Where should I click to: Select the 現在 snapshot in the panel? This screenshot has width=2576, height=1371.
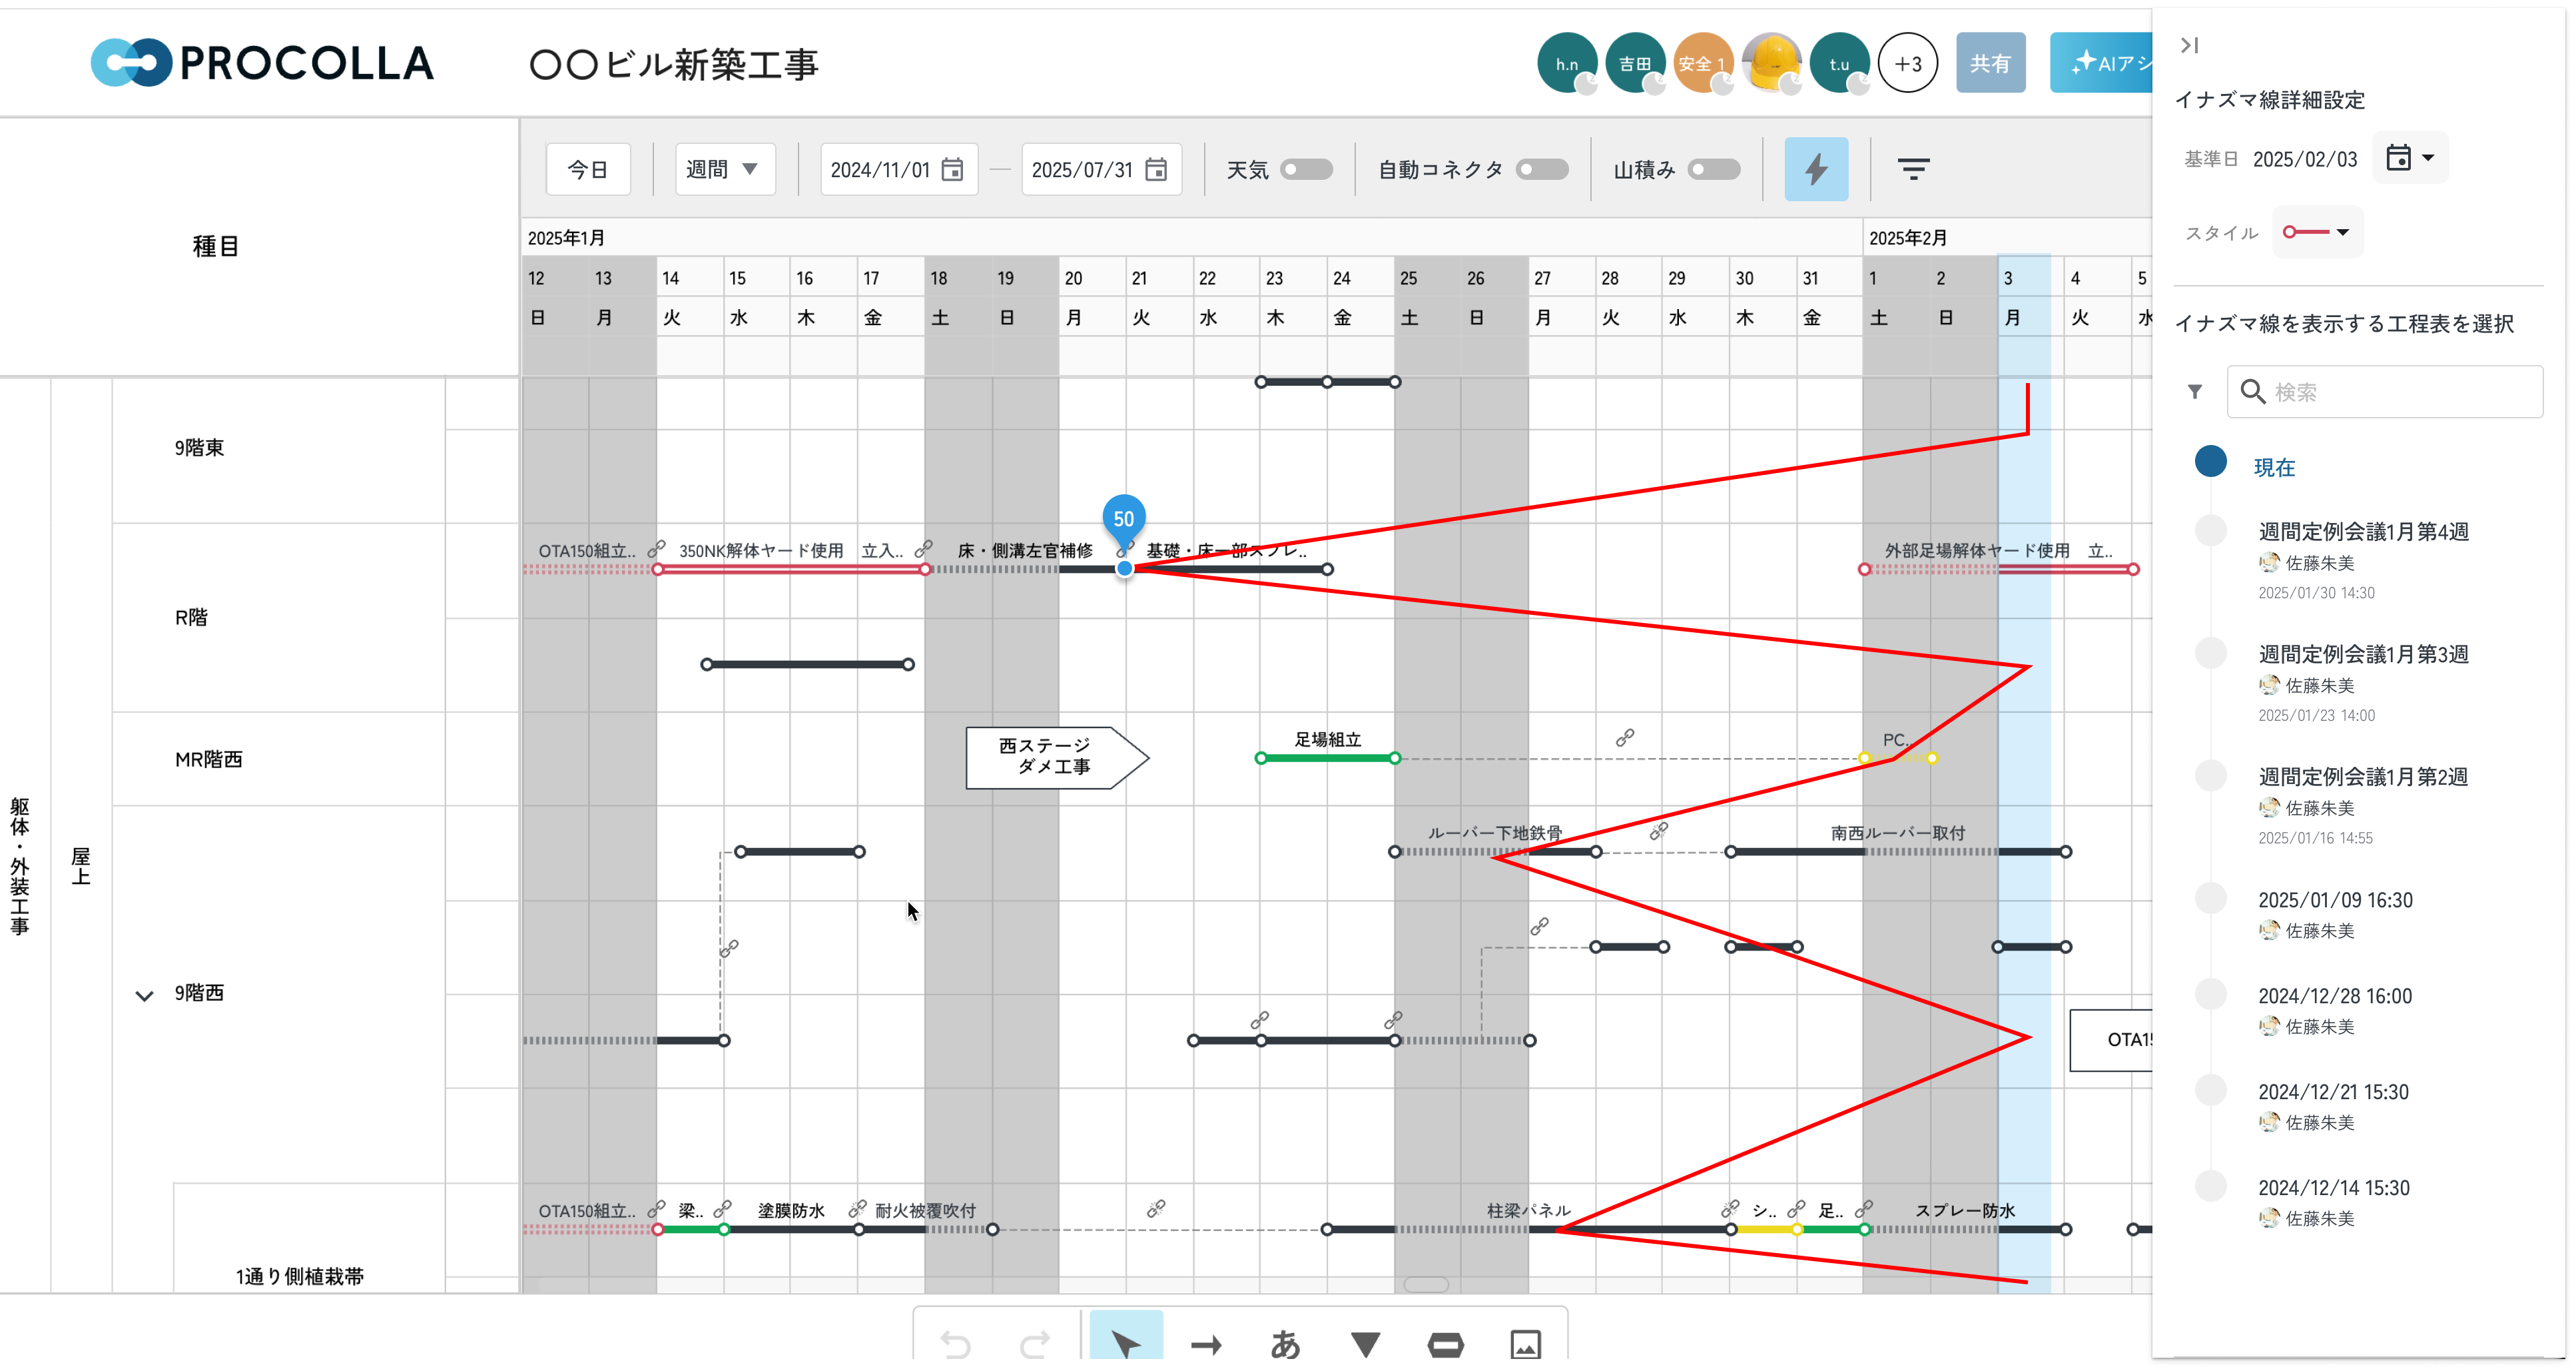[x=2275, y=467]
